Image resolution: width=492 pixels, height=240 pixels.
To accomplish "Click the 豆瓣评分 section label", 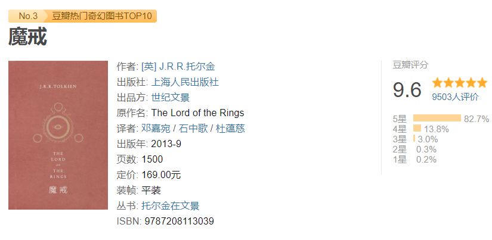I will coord(410,65).
